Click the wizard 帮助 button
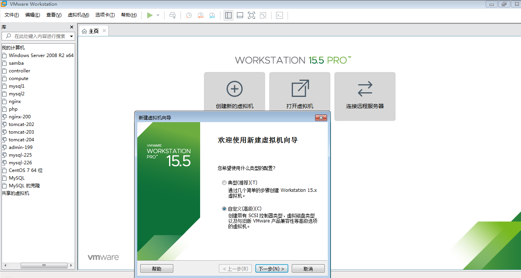The width and height of the screenshot is (521, 278). [x=157, y=269]
